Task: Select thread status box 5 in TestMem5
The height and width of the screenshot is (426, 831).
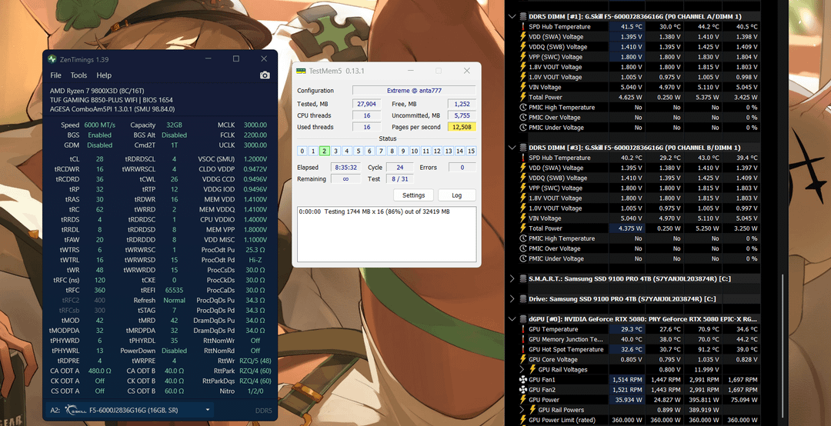Action: 359,151
